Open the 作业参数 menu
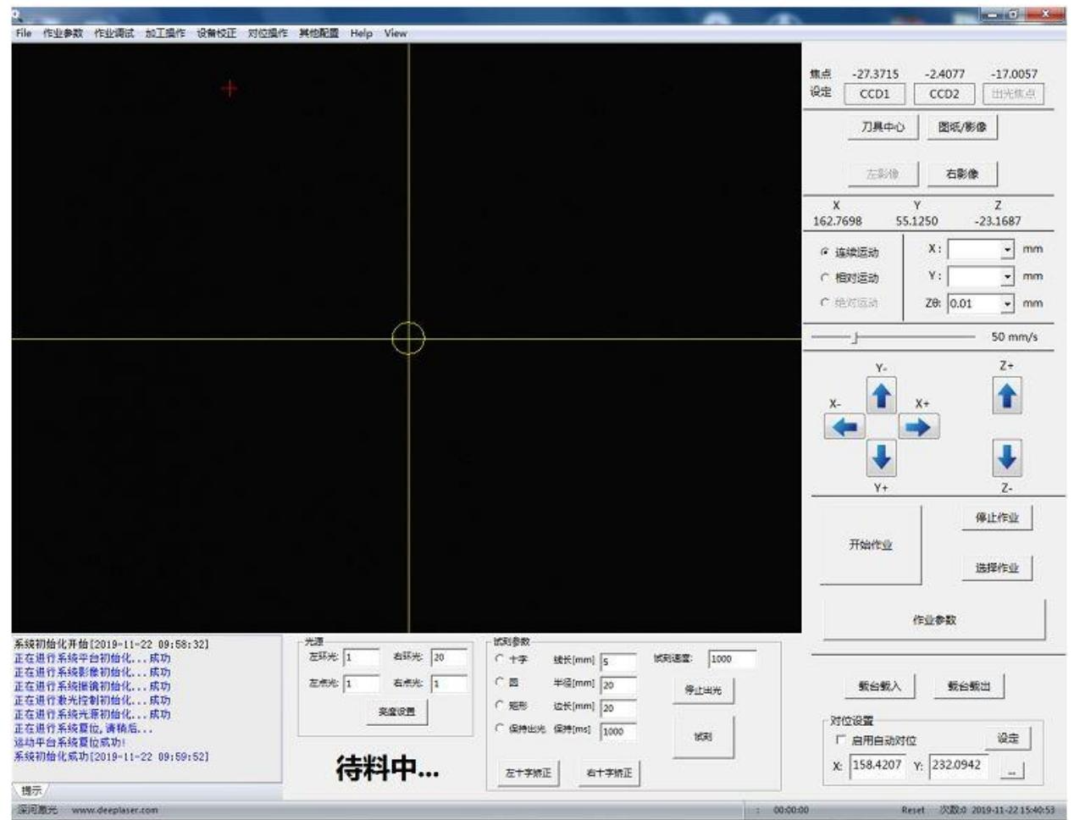 [x=63, y=33]
